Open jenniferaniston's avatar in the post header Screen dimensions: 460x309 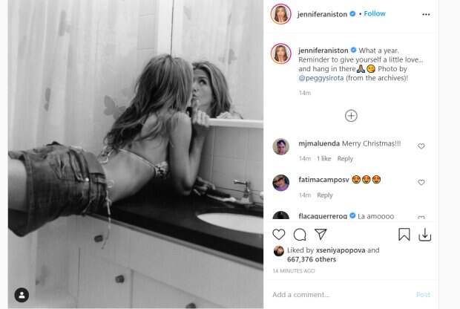pos(280,14)
